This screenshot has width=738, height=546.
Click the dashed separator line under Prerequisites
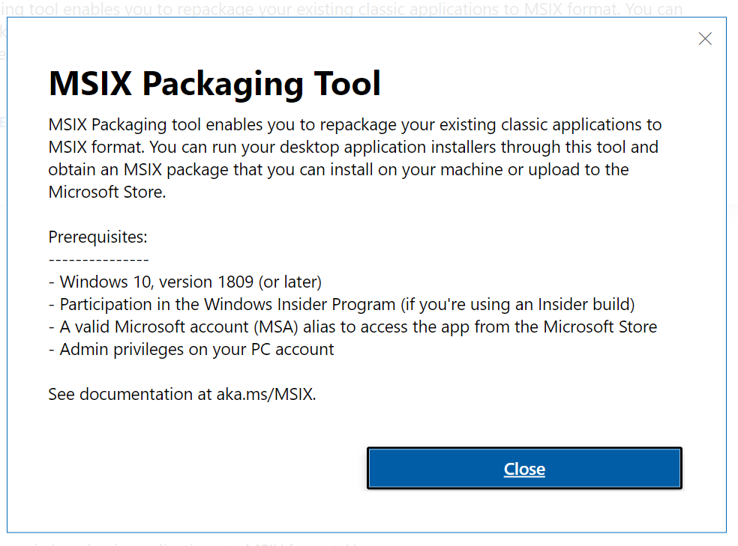click(98, 260)
